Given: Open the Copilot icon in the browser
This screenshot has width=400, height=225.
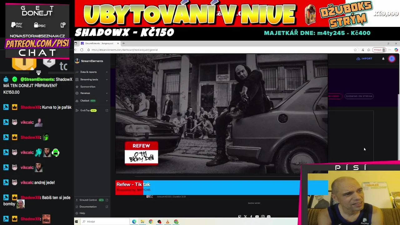Looking at the screenshot, I should pyautogui.click(x=396, y=50).
